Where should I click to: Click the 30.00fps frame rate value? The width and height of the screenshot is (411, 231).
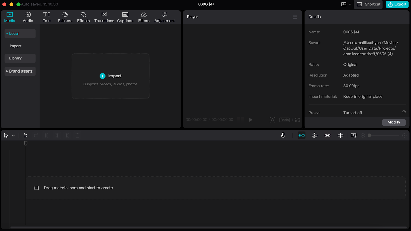tap(351, 86)
